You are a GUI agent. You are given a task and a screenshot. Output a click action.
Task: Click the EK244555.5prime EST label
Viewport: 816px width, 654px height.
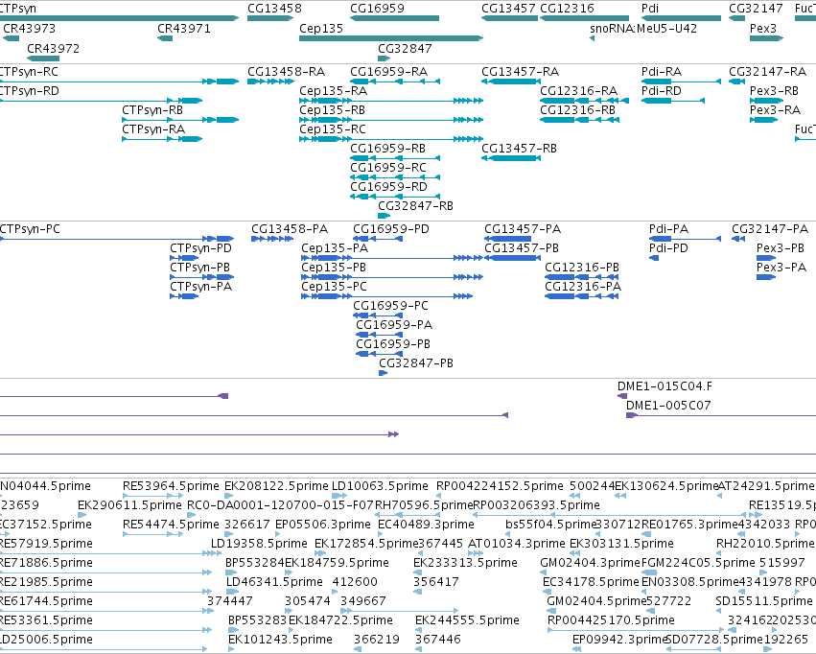pos(467,620)
